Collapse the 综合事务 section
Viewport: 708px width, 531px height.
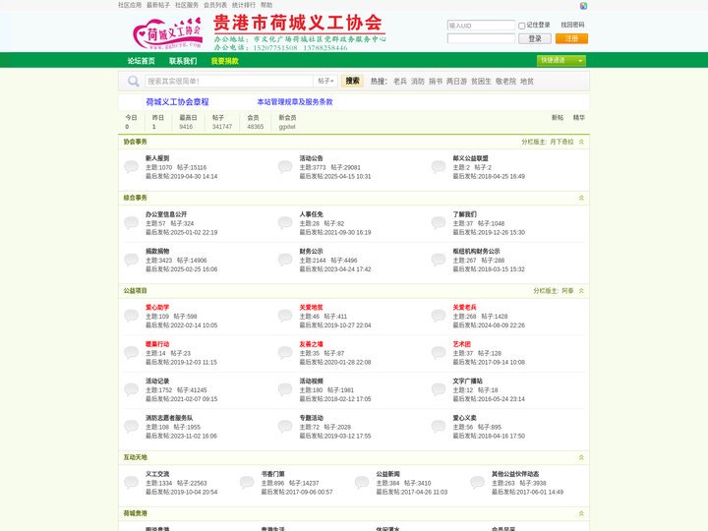(581, 198)
